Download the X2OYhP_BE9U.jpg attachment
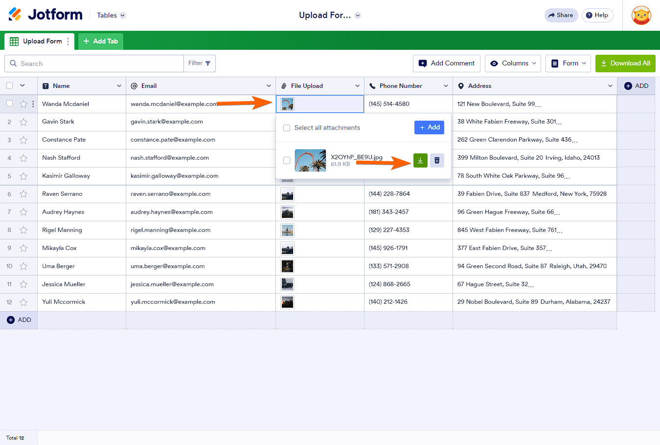This screenshot has width=660, height=445. point(420,160)
